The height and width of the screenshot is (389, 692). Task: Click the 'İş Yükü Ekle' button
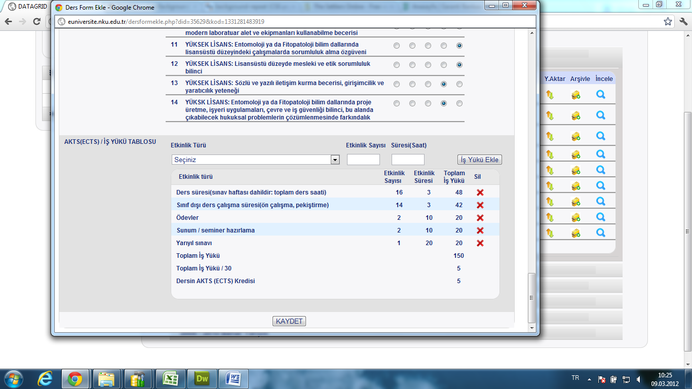coord(479,160)
